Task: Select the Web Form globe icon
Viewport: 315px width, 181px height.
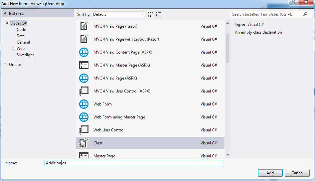Action: (84, 104)
